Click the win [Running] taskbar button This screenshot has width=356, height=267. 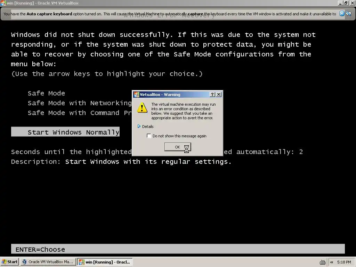pyautogui.click(x=105, y=262)
